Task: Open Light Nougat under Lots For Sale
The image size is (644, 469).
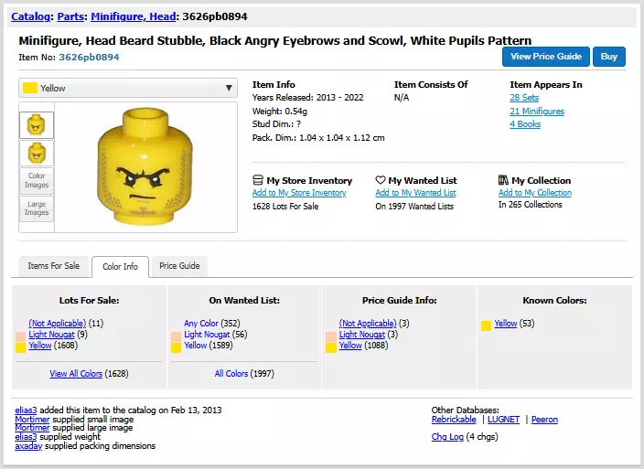Action: [x=52, y=335]
